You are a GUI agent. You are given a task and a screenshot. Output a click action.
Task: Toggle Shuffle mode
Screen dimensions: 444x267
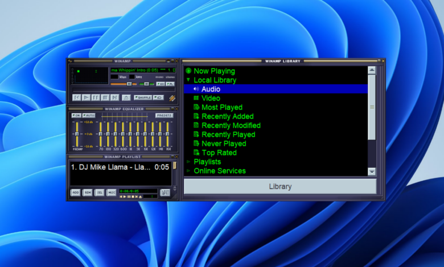(143, 98)
